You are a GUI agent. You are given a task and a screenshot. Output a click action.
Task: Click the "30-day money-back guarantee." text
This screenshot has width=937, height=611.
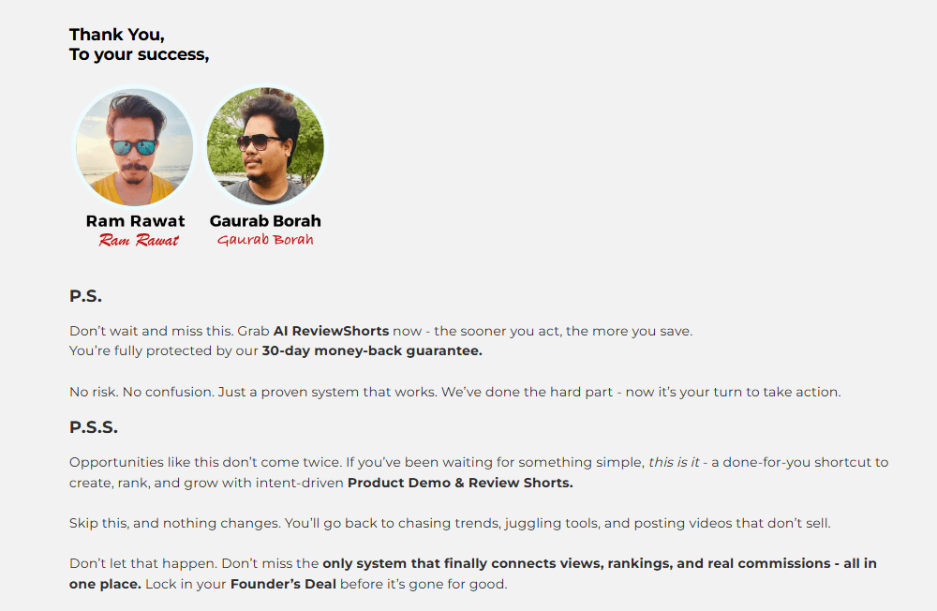[x=372, y=351]
